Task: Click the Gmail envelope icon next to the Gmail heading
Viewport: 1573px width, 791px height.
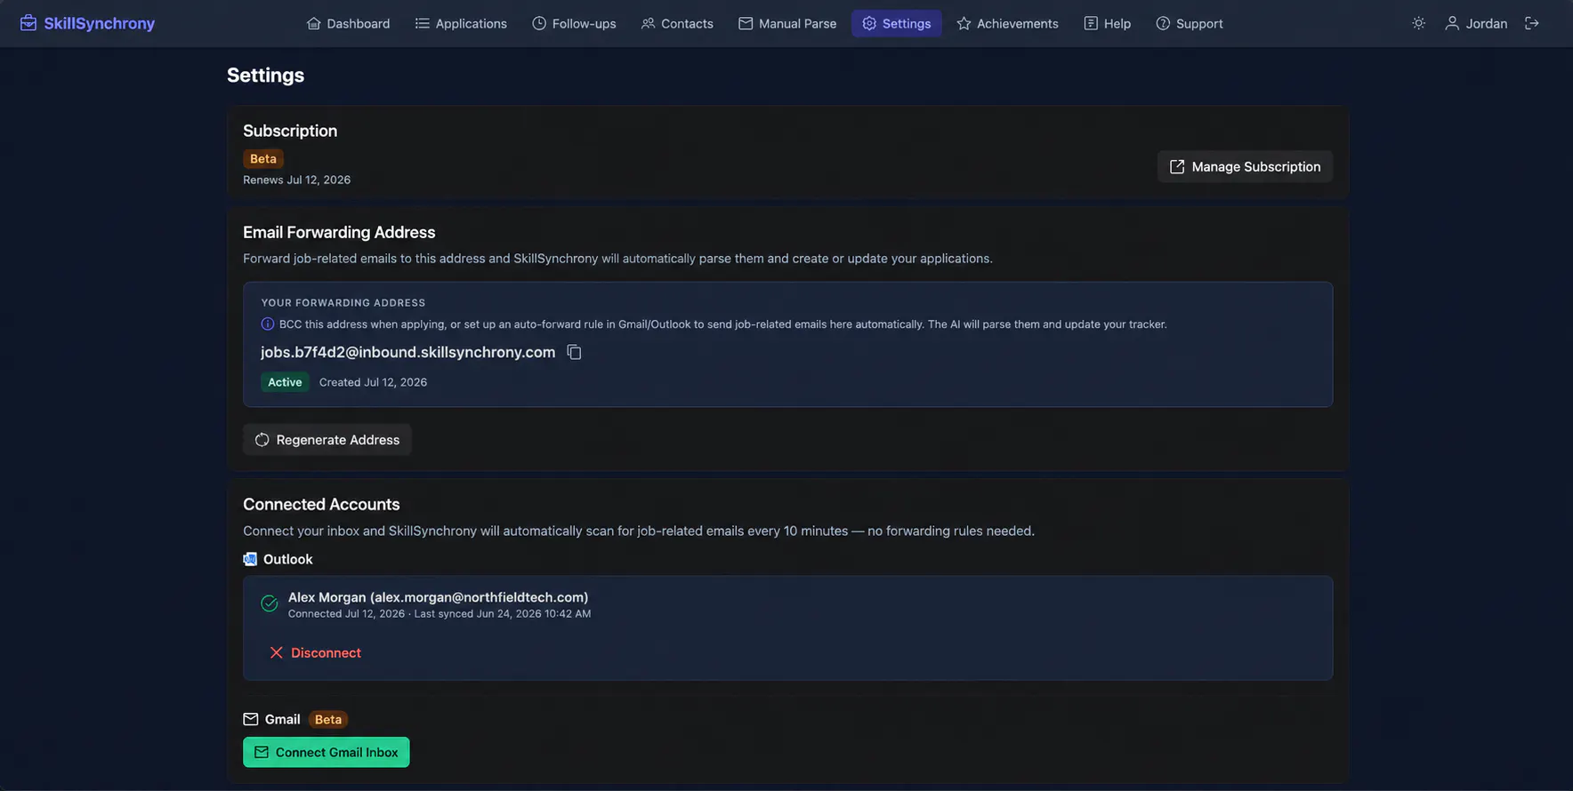Action: click(251, 719)
